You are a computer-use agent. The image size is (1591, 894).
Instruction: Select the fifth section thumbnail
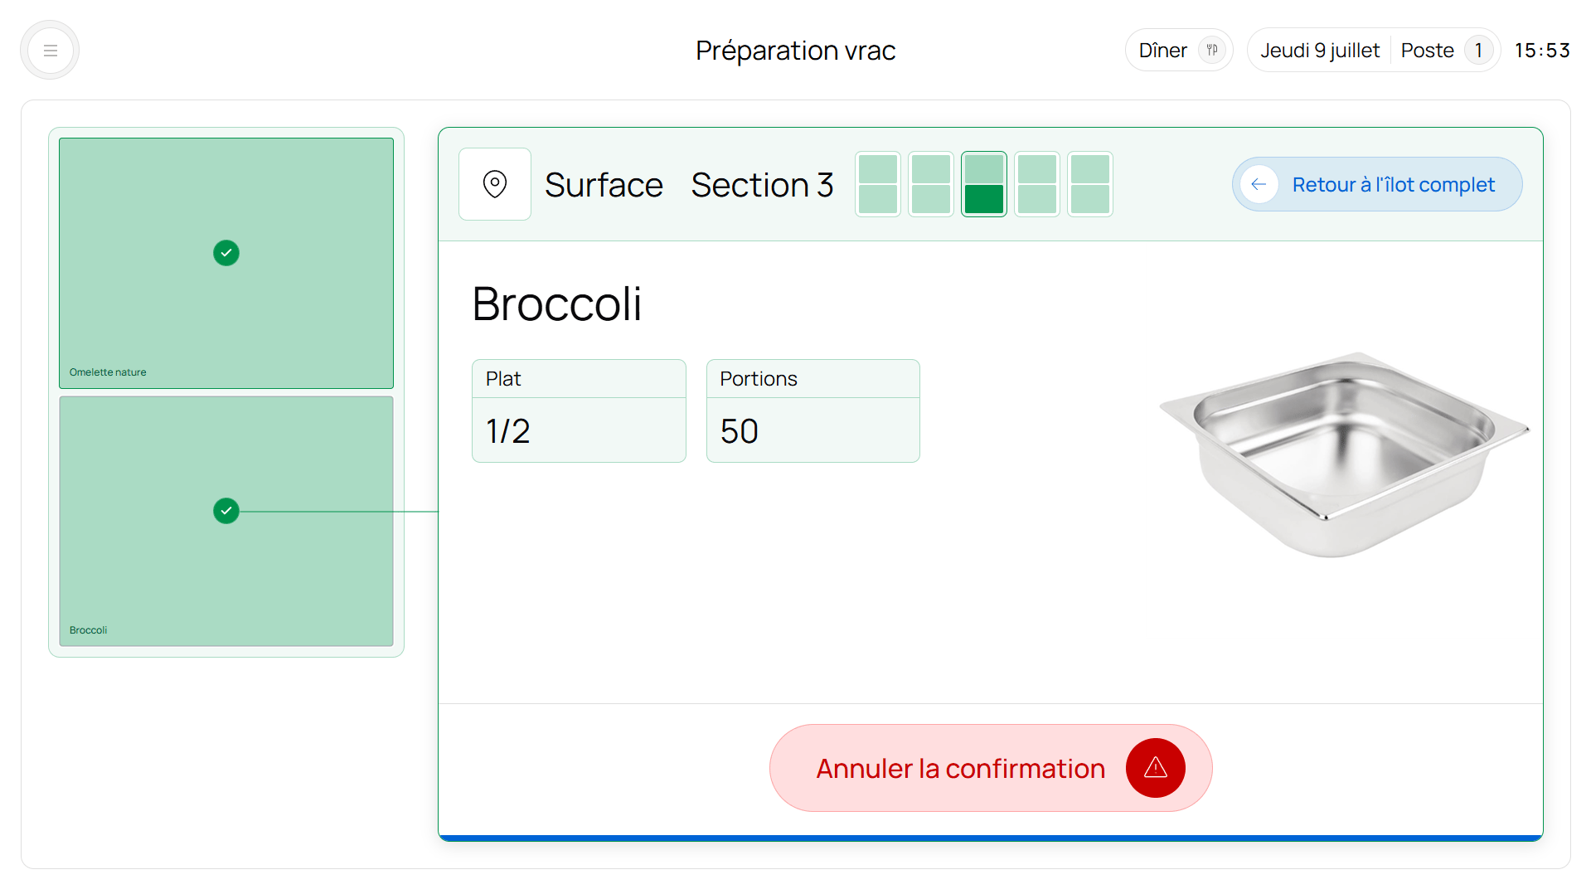coord(1090,184)
